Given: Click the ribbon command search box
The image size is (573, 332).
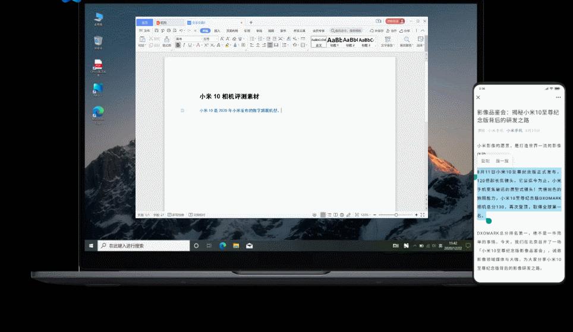Looking at the screenshot, I should point(347,31).
